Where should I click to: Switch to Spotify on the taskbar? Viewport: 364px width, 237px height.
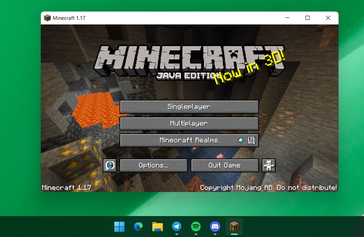196,227
